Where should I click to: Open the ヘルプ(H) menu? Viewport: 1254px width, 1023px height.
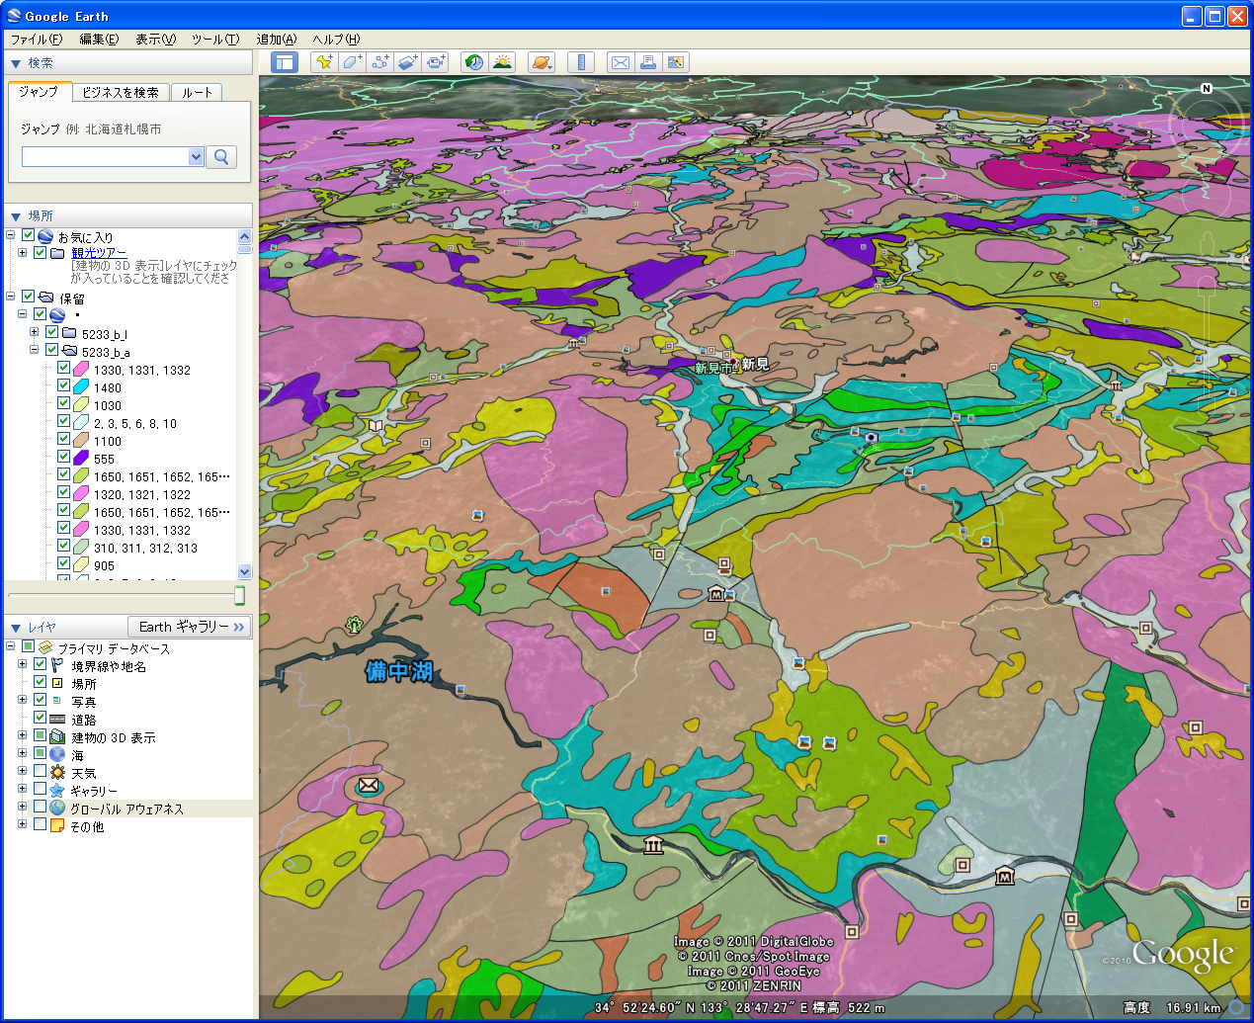[x=336, y=40]
